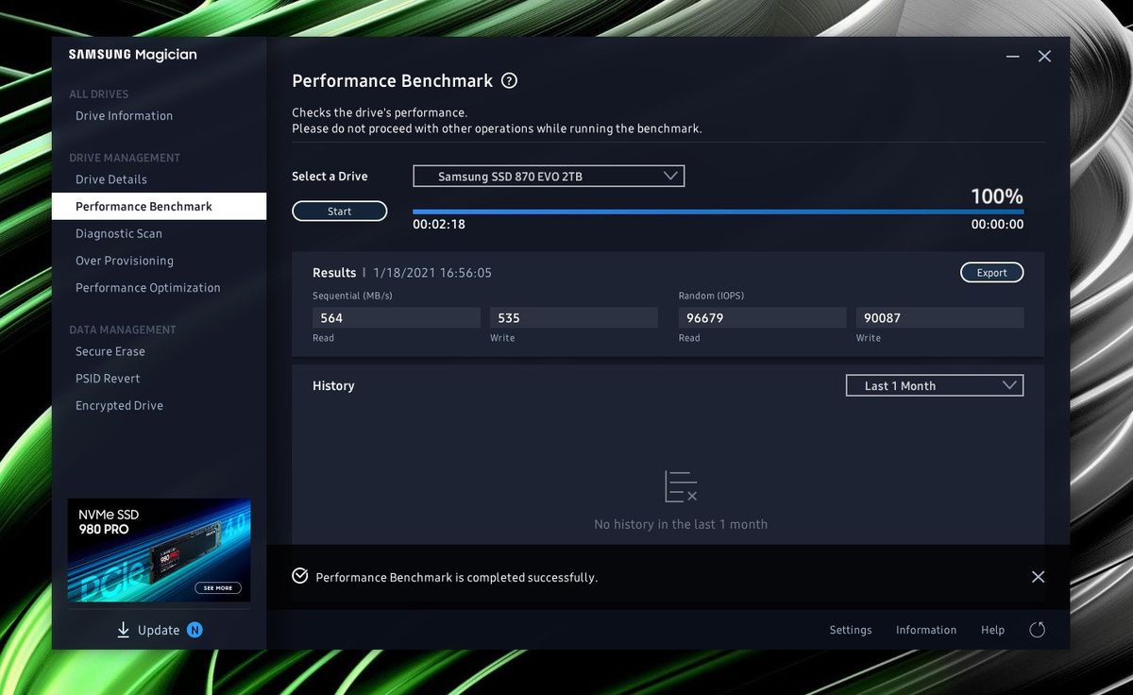Open the Performance Benchmark help tooltip
This screenshot has height=695, width=1133.
(509, 81)
